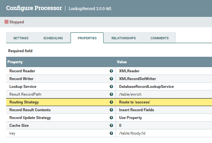Screen dimensions: 212x143
Task: Click help icon for Lookup Service
Action: (x=111, y=87)
